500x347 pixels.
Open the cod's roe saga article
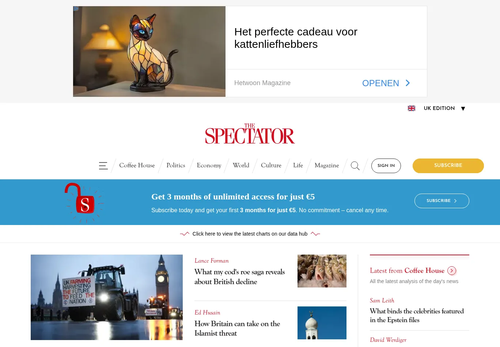point(239,277)
